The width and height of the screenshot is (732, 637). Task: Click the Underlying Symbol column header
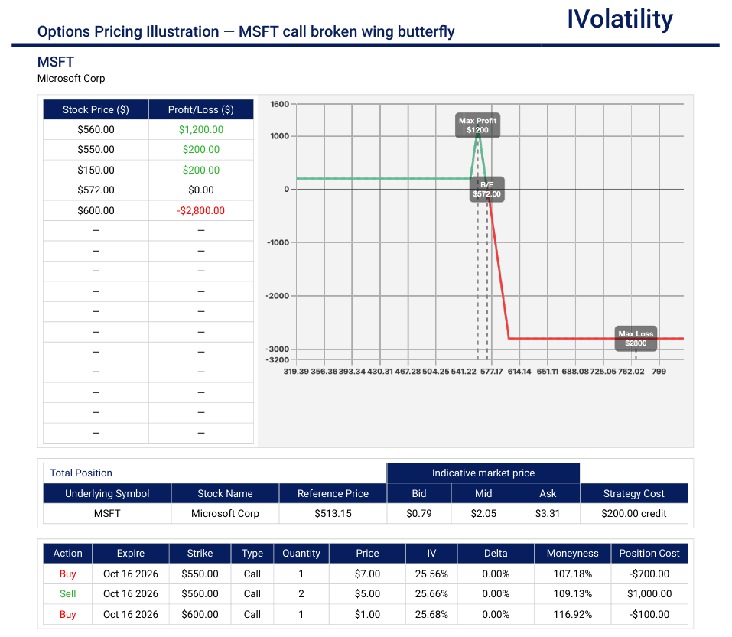tap(107, 493)
